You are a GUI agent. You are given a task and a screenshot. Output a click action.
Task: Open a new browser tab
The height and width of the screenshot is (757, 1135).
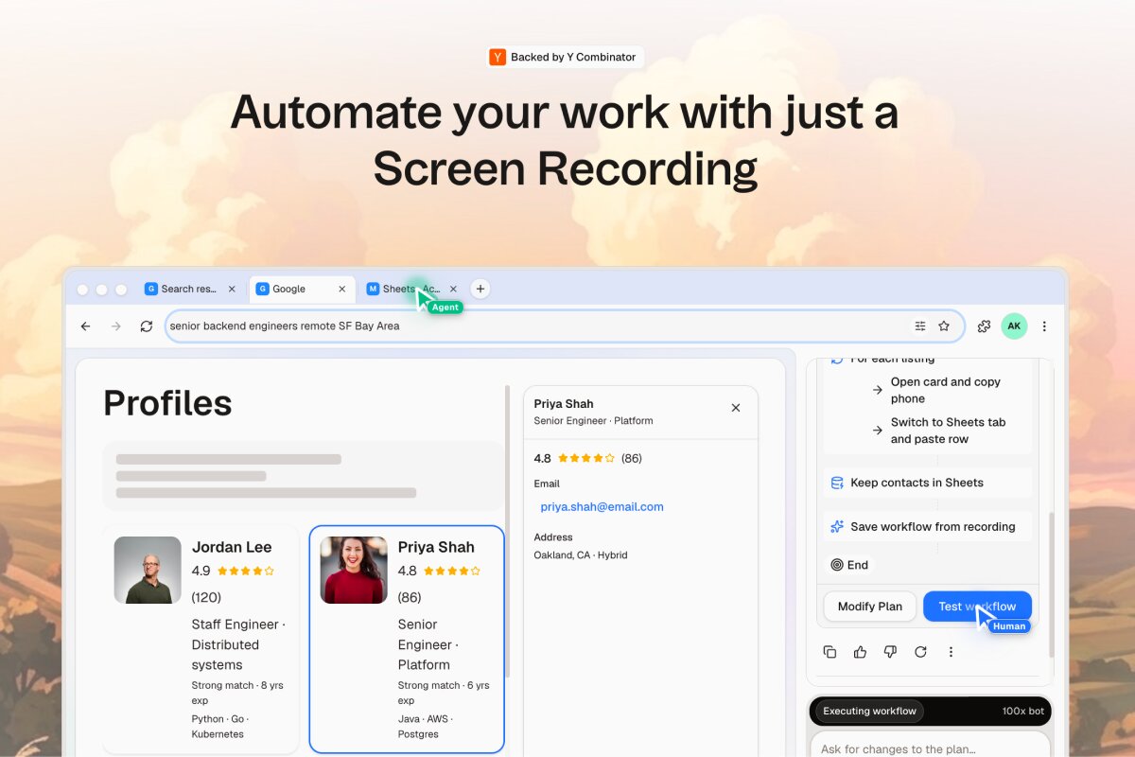[x=480, y=289]
